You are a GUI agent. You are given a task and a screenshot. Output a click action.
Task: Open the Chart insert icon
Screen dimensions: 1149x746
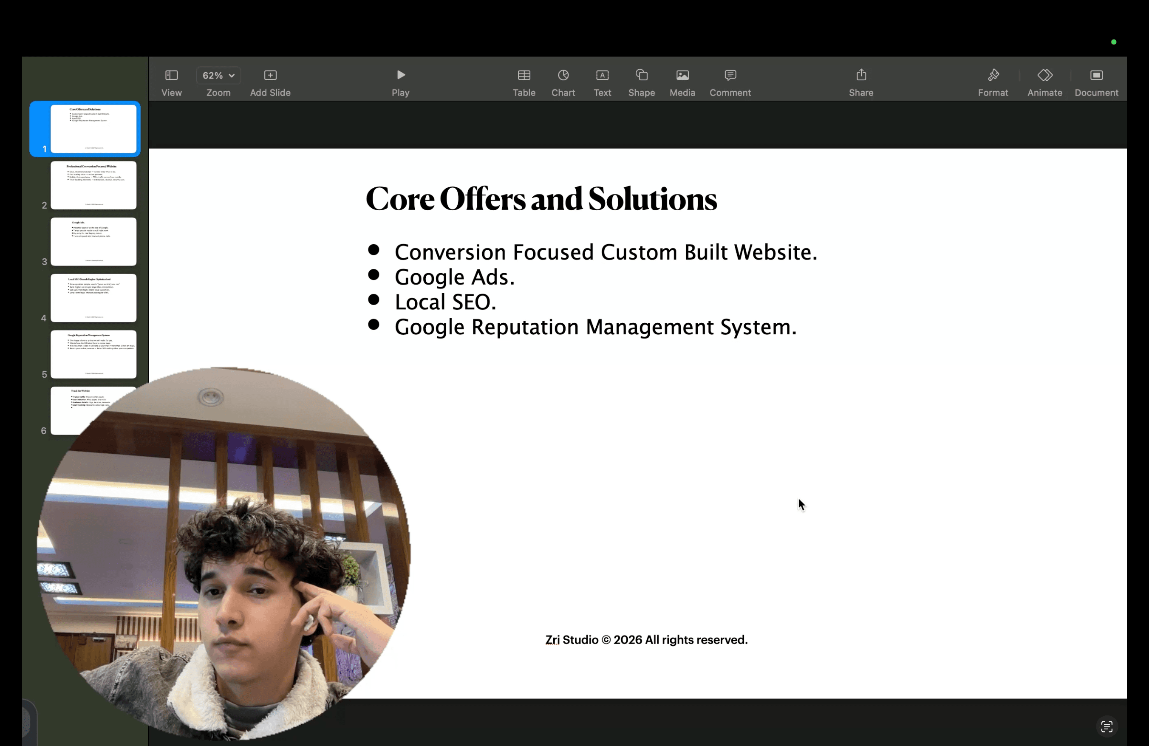[563, 75]
